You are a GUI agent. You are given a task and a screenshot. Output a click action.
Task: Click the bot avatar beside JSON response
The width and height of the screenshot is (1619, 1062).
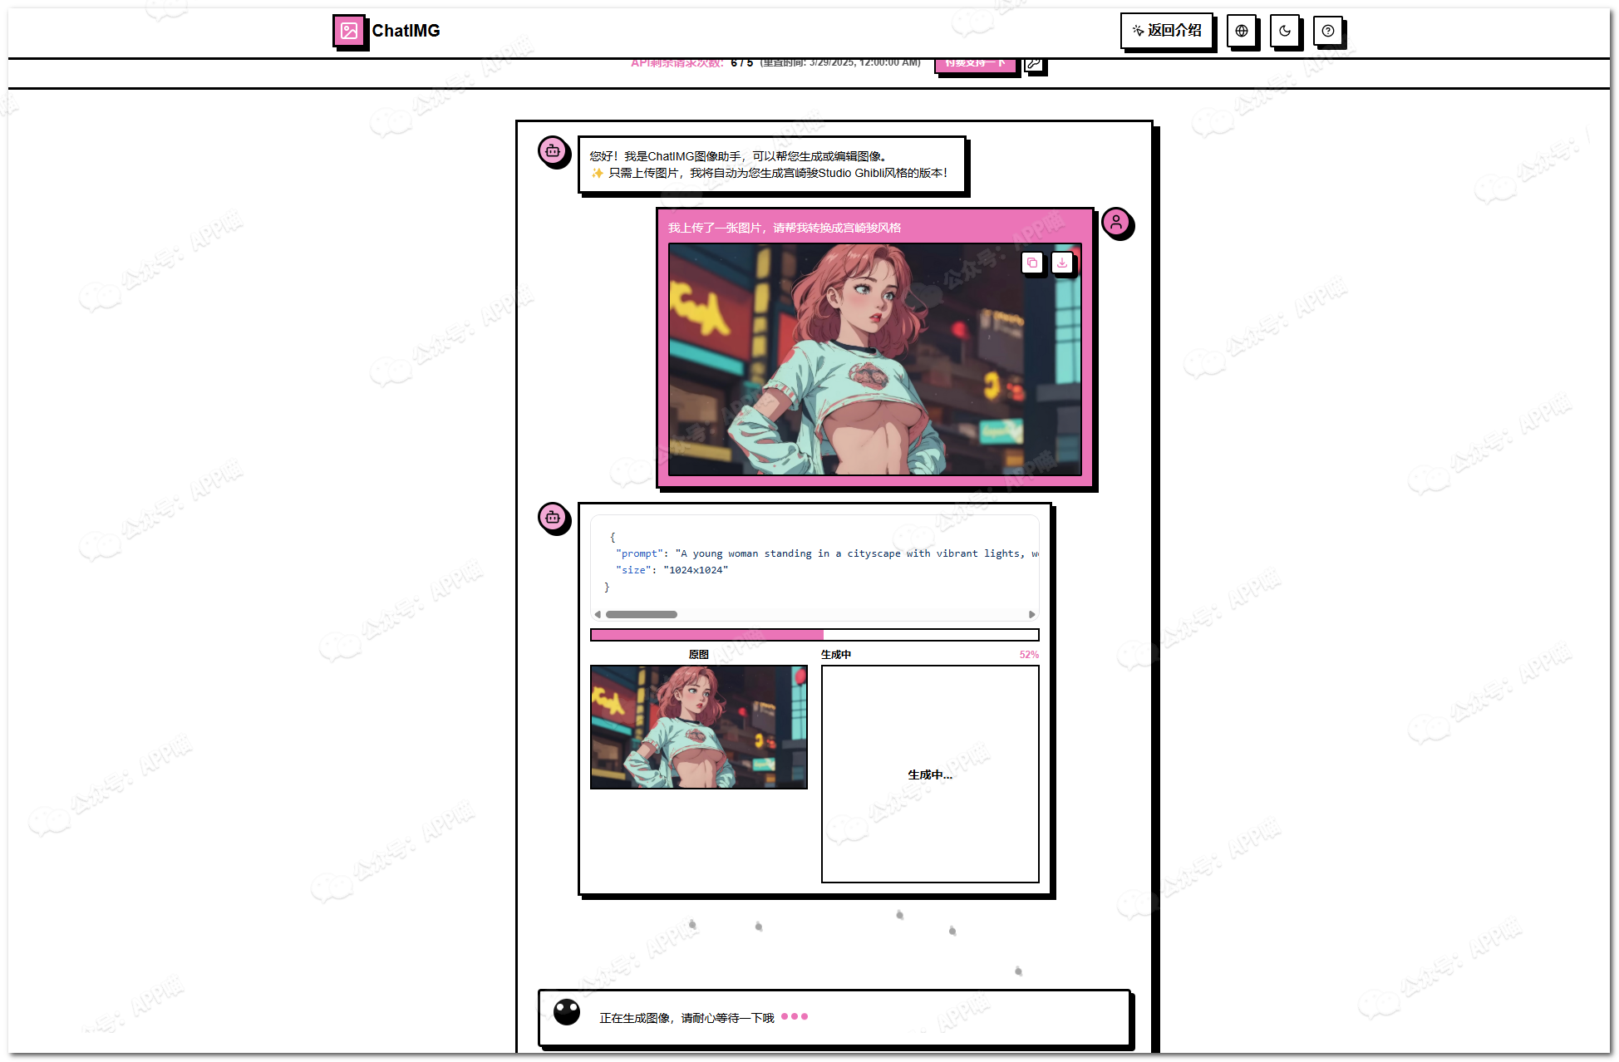tap(553, 517)
